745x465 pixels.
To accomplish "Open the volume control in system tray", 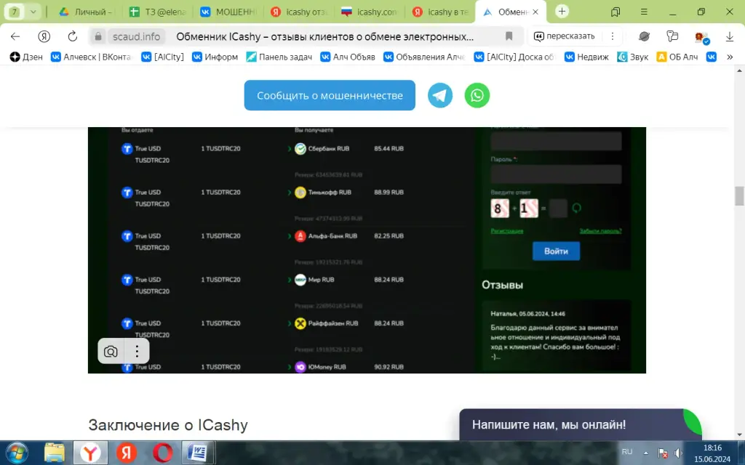I will (x=679, y=453).
